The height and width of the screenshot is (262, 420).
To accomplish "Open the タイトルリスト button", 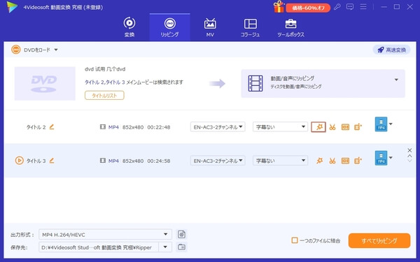I will pos(104,96).
